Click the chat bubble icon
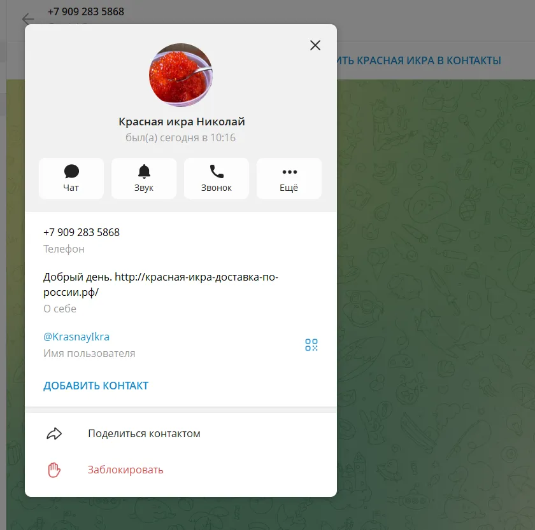The height and width of the screenshot is (530, 535). 71,171
